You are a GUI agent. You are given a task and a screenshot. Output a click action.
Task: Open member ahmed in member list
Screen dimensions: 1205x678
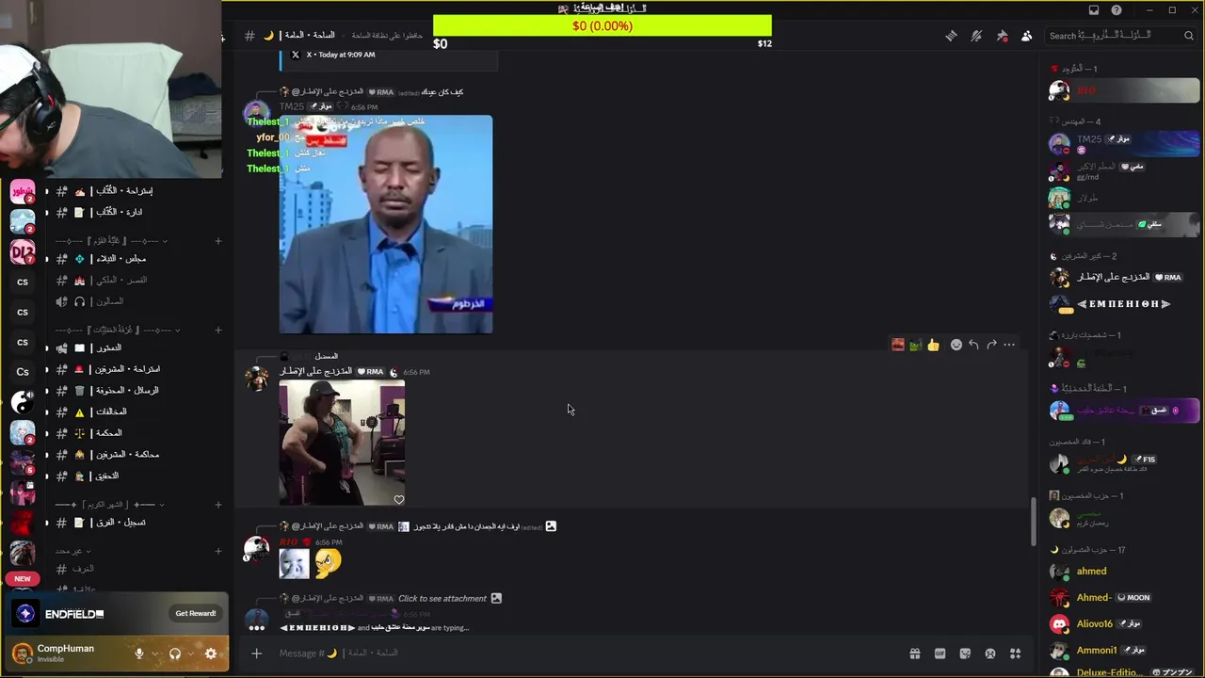point(1124,571)
